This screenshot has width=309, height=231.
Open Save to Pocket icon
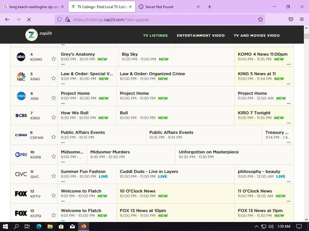(x=291, y=19)
